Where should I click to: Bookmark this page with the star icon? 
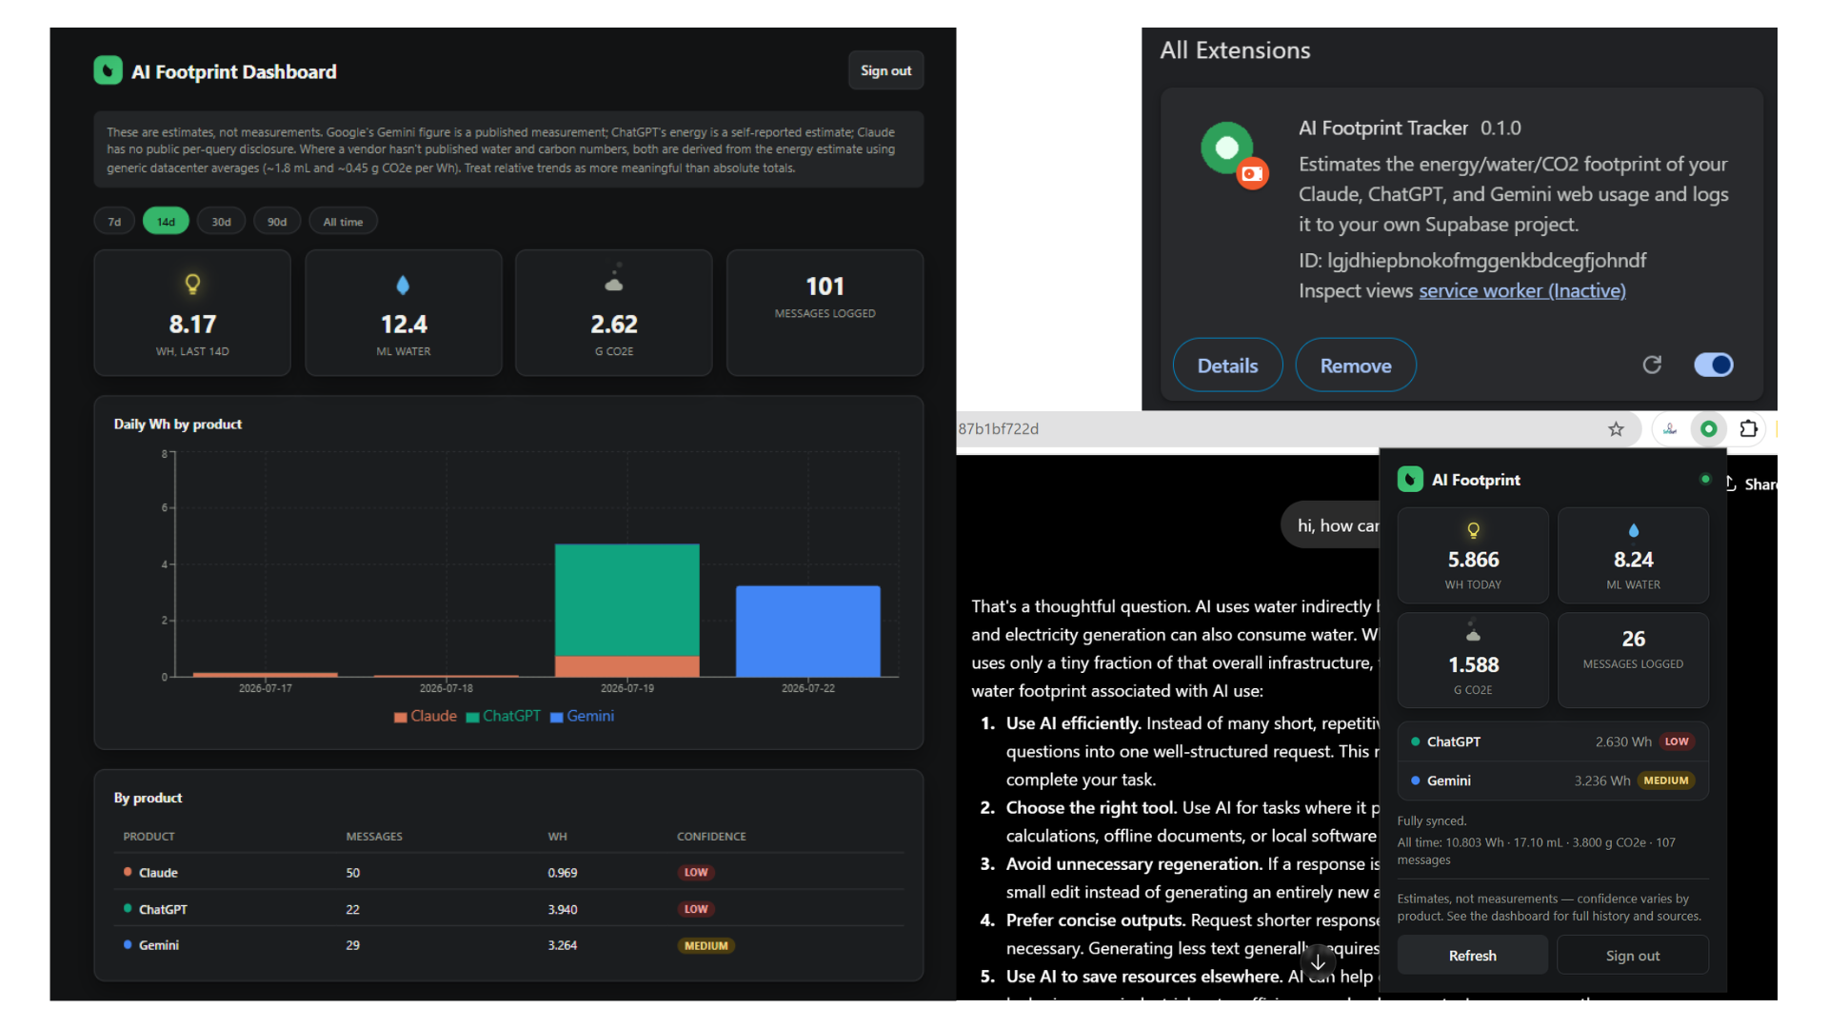1616,429
